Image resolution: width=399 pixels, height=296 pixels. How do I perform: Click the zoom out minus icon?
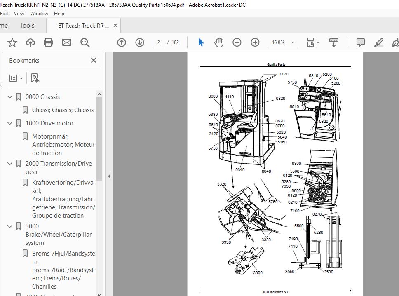(x=237, y=42)
